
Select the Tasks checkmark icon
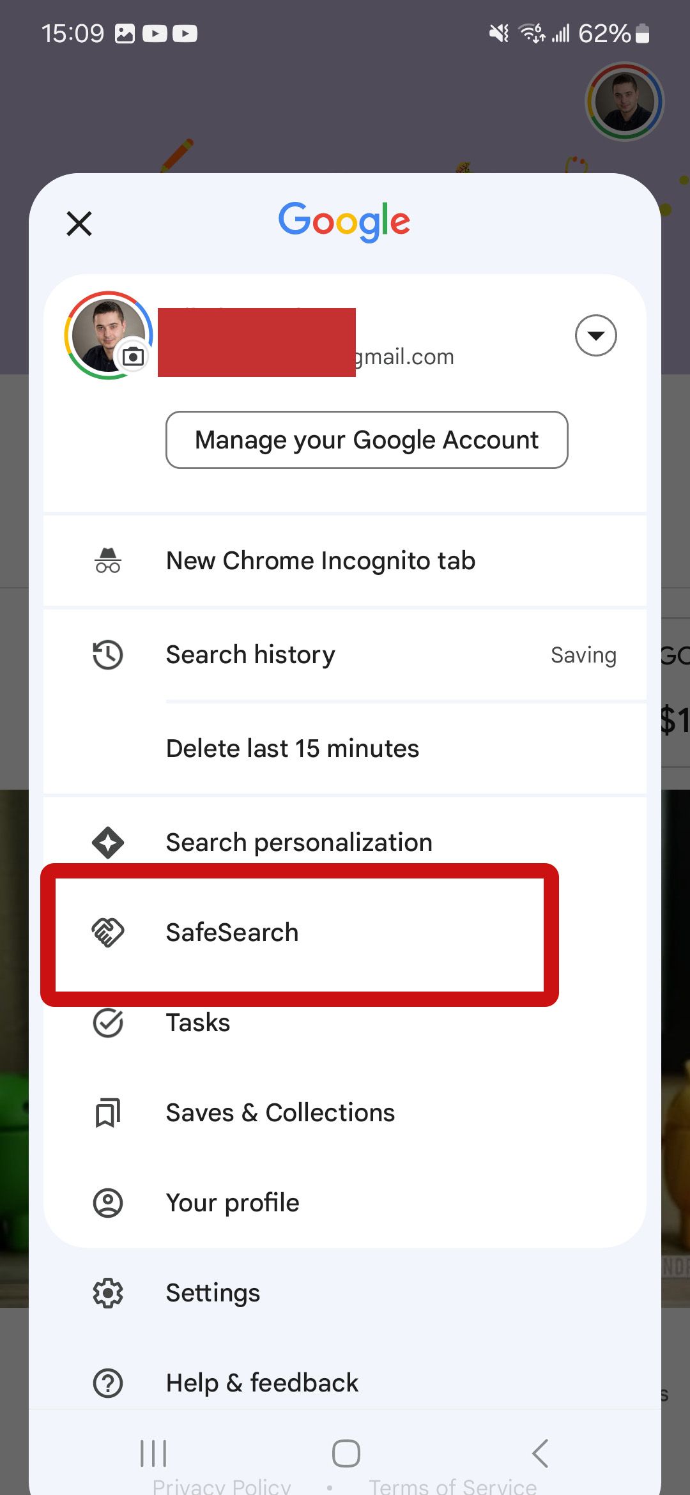tap(108, 1022)
